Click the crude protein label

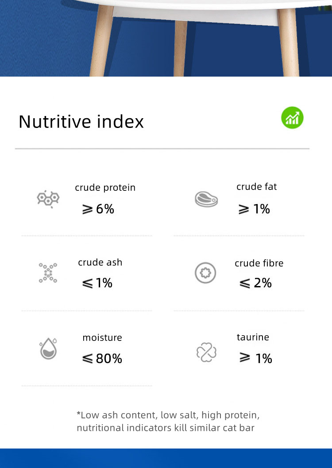pyautogui.click(x=105, y=187)
